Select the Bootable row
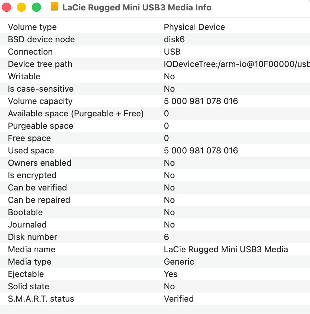Image resolution: width=310 pixels, height=314 pixels. 25,212
